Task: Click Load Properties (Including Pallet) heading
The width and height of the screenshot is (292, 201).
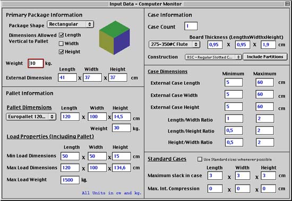Action: (x=50, y=137)
